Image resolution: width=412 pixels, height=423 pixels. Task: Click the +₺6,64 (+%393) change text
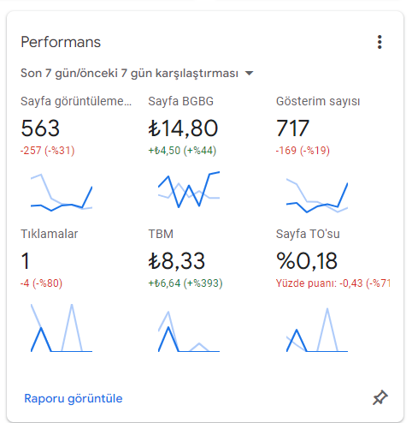pyautogui.click(x=185, y=283)
